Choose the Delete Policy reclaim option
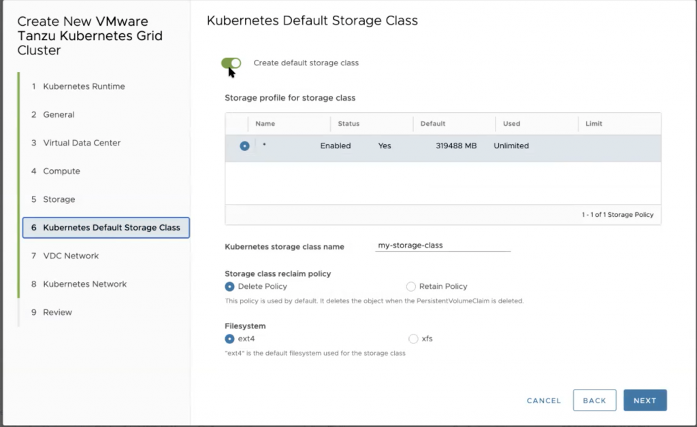 point(229,287)
